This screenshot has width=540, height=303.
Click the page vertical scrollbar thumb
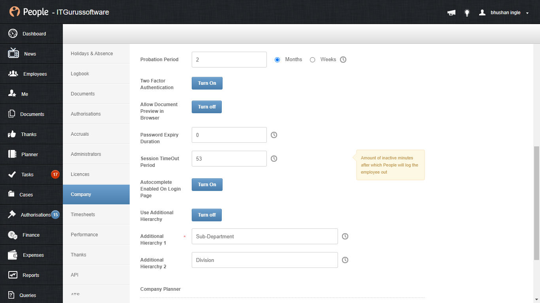click(x=536, y=203)
